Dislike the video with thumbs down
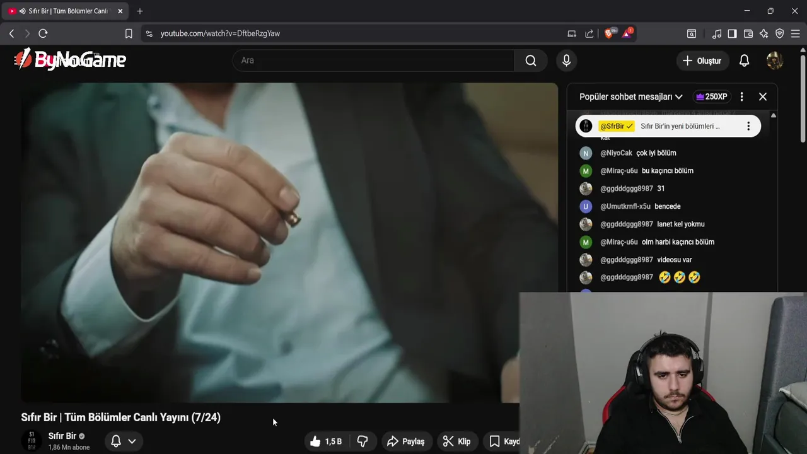This screenshot has width=807, height=454. pyautogui.click(x=363, y=441)
